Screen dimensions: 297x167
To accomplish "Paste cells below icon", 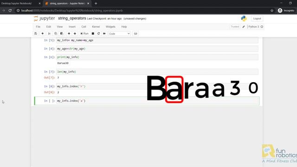I will click(x=62, y=33).
